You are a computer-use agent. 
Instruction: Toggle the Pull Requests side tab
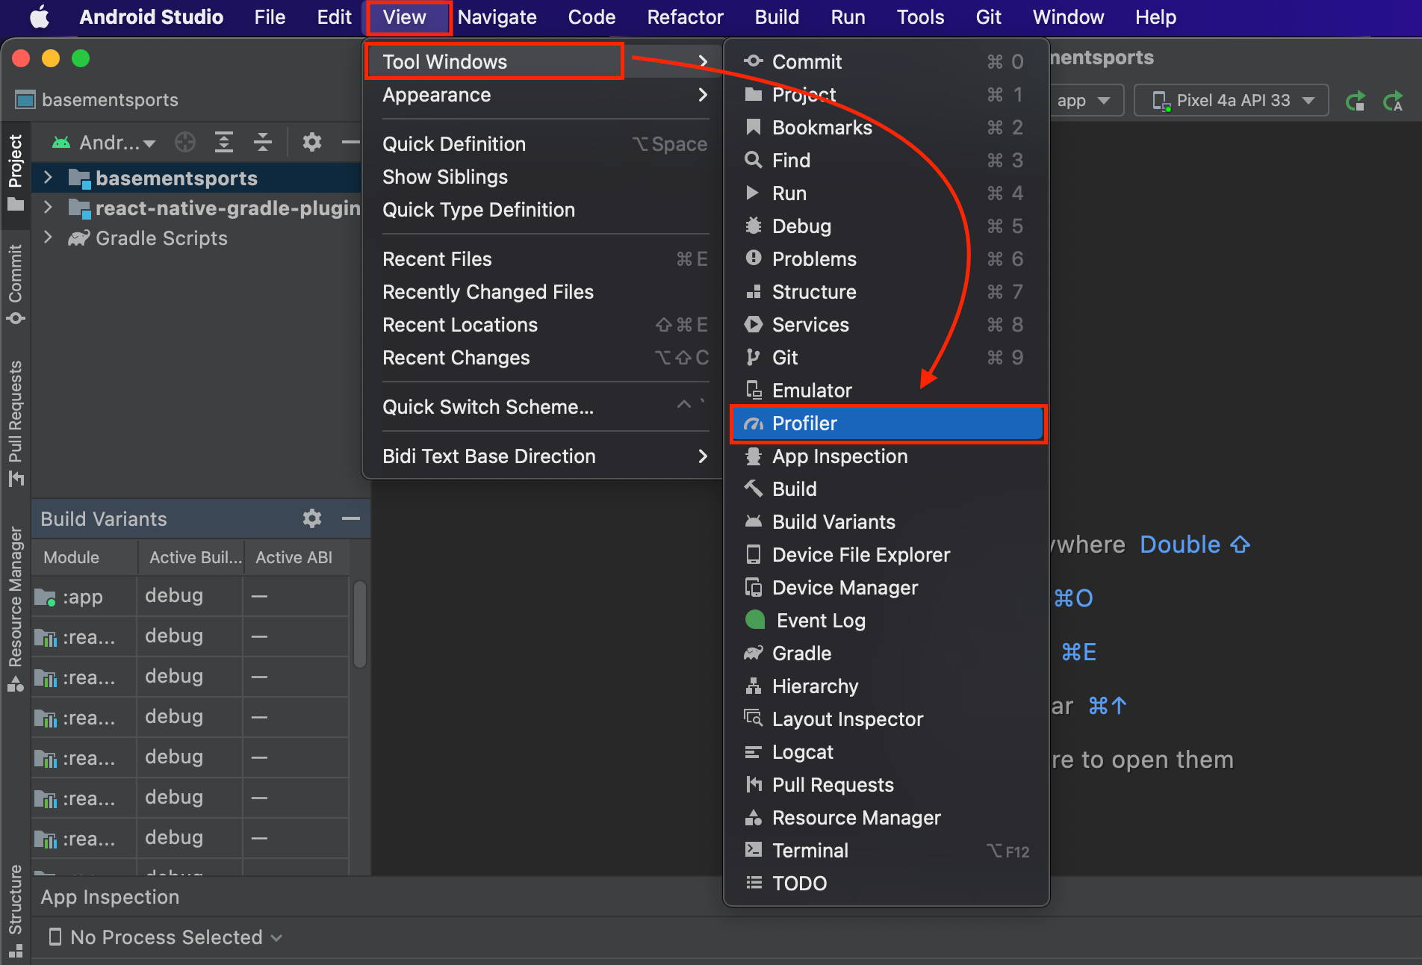[15, 423]
